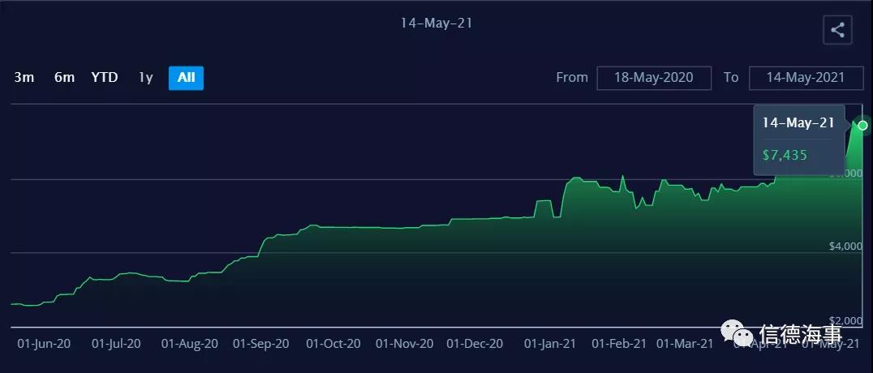Click the share icon button
This screenshot has width=873, height=373.
837,31
